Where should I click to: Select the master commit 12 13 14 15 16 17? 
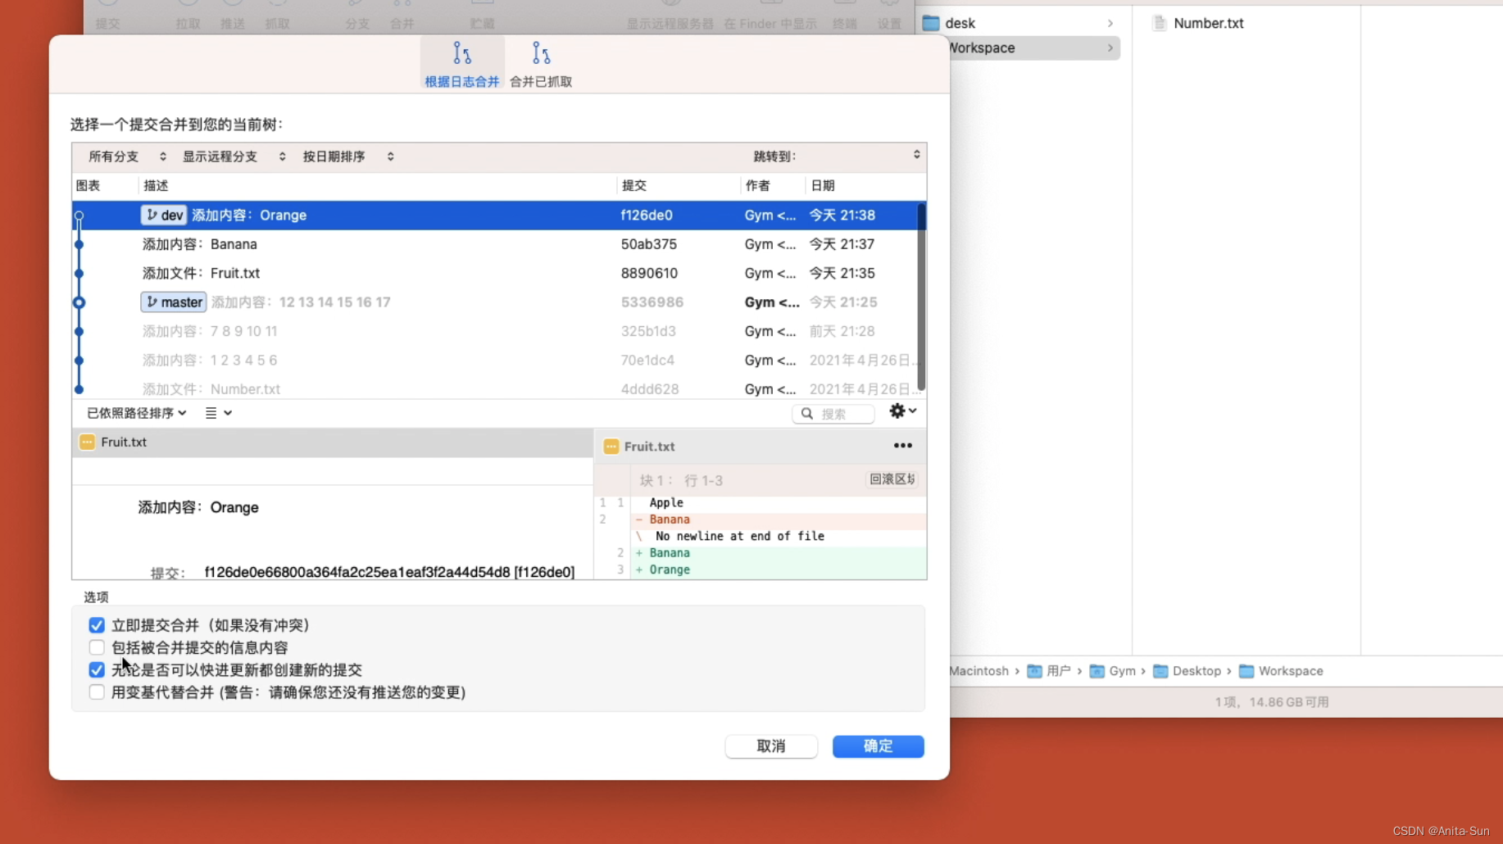(498, 302)
